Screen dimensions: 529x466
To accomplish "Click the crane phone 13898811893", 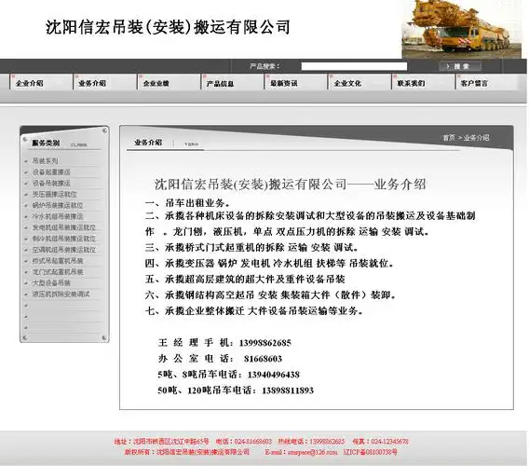I will pos(288,391).
